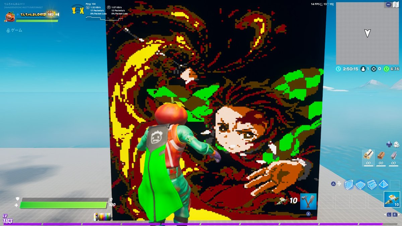402x226 pixels.
Task: Click the elapsed time clock icon
Action: click(x=338, y=69)
